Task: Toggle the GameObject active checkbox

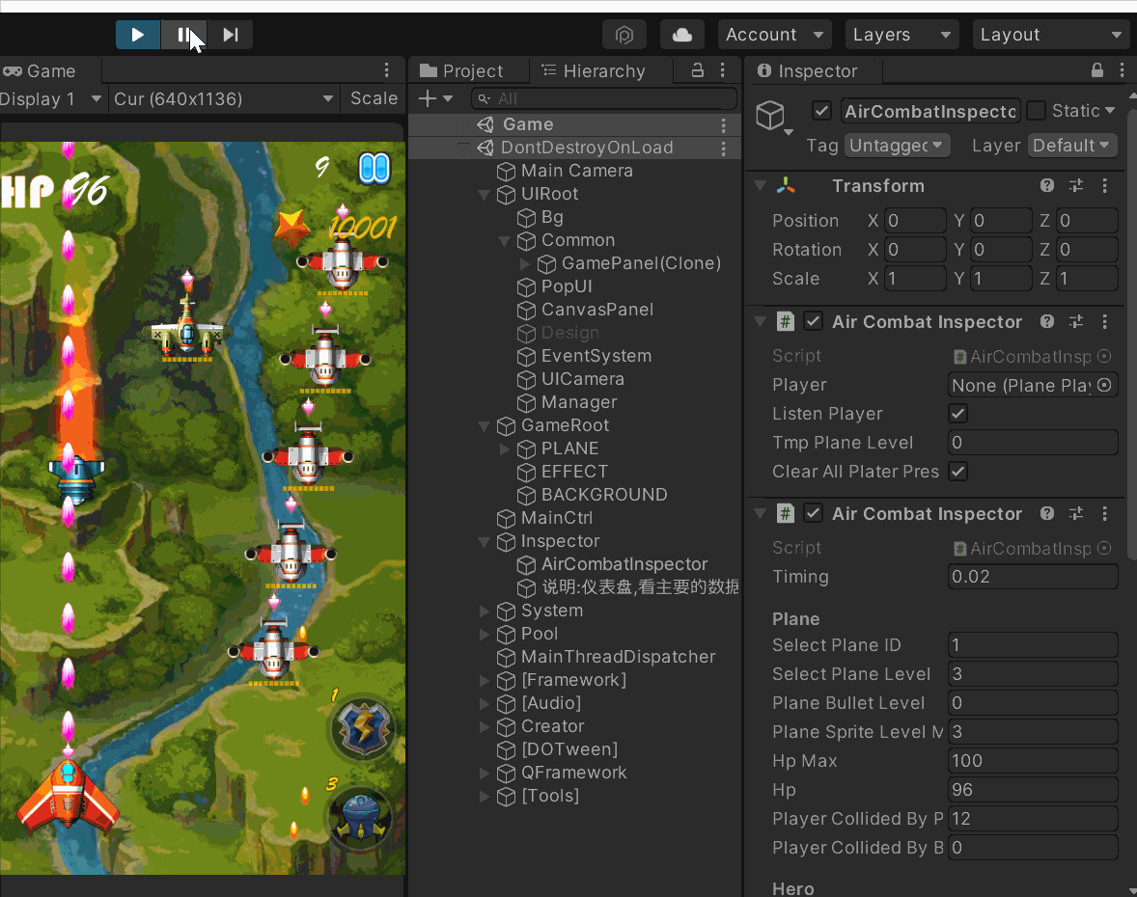Action: (821, 111)
